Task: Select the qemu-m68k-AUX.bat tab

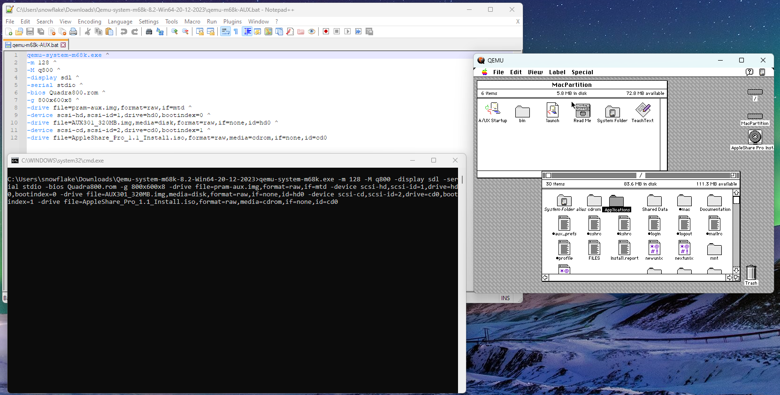Action: tap(35, 45)
